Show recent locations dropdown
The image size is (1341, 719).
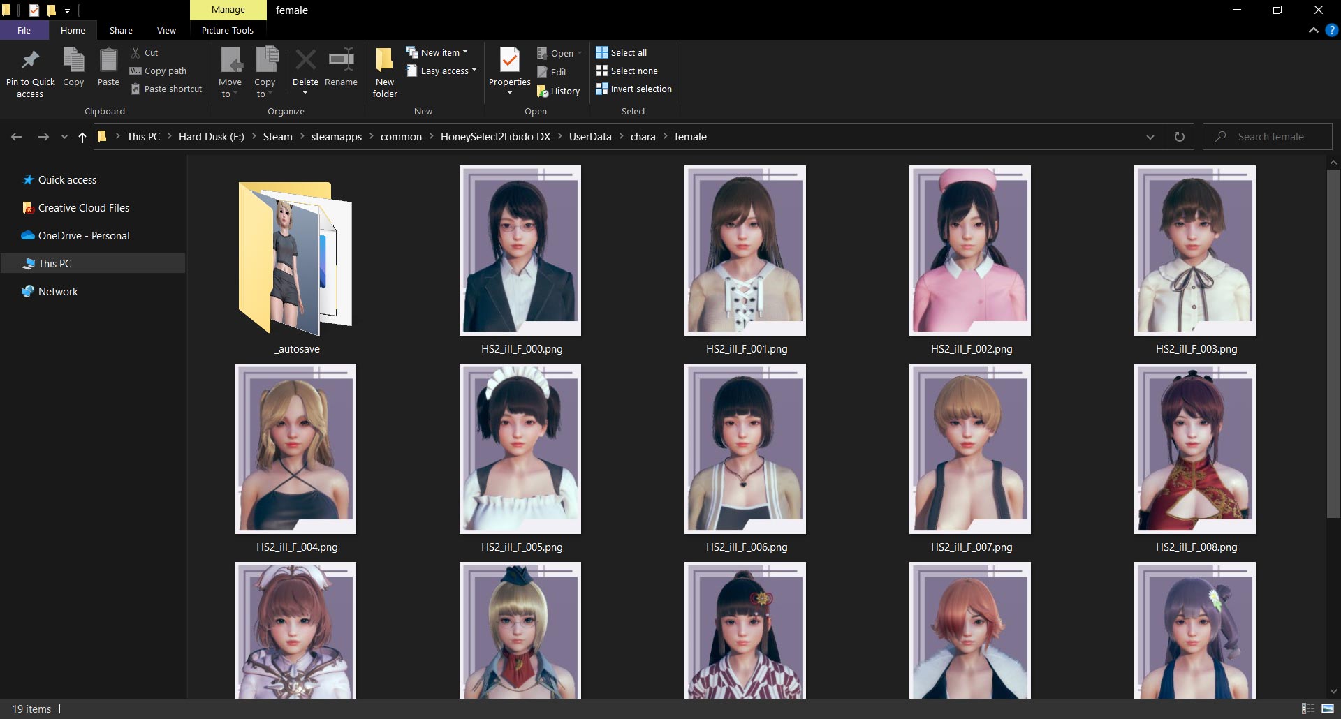pos(64,137)
